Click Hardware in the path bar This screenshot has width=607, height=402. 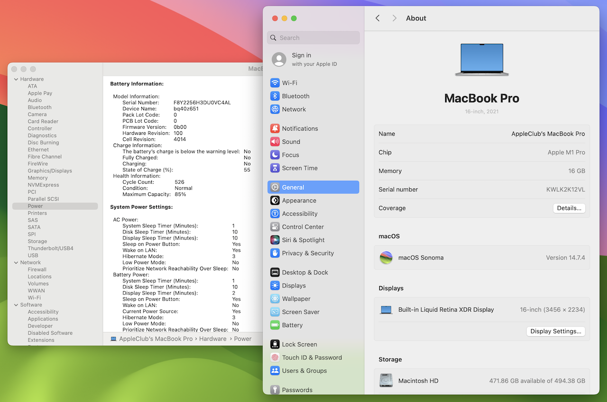pos(212,339)
